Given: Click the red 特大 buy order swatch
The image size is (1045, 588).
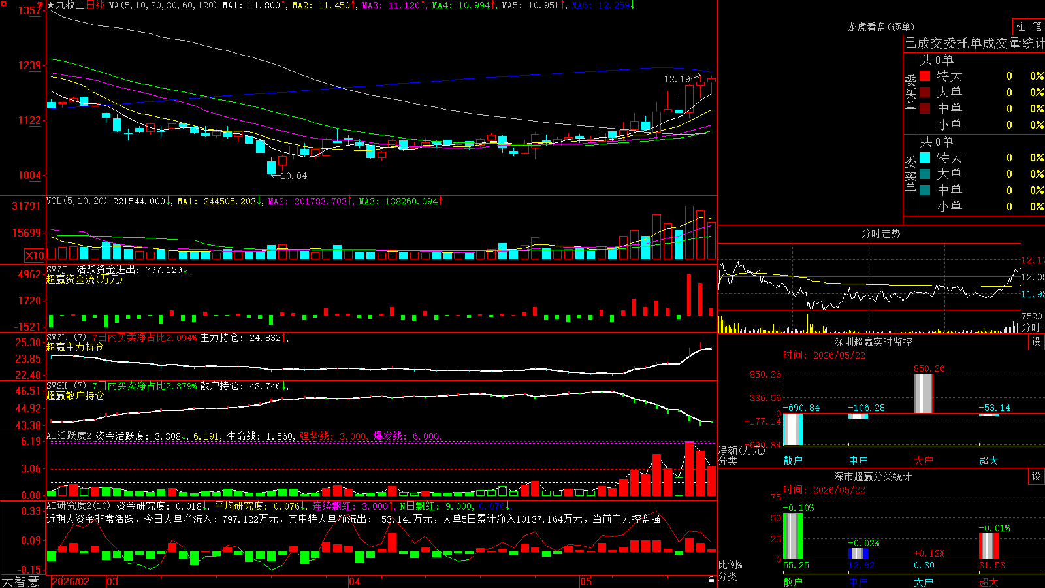Looking at the screenshot, I should pos(925,76).
